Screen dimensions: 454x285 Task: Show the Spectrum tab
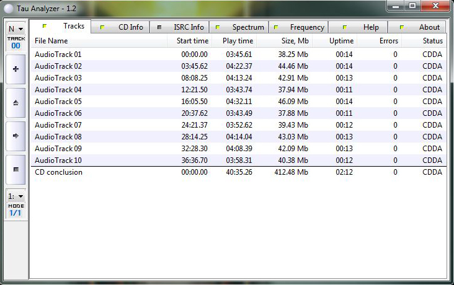(x=239, y=27)
